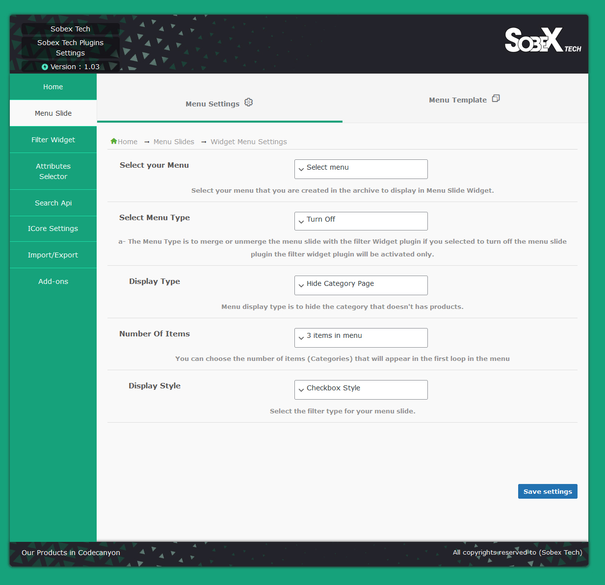Click Sobex Tech Plugins Settings header text

coord(70,48)
